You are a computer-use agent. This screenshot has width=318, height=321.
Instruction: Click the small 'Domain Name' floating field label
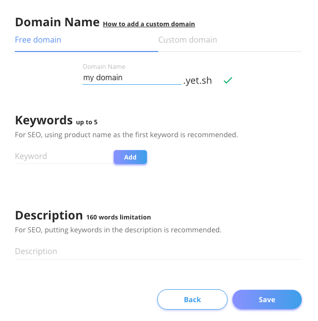(104, 66)
